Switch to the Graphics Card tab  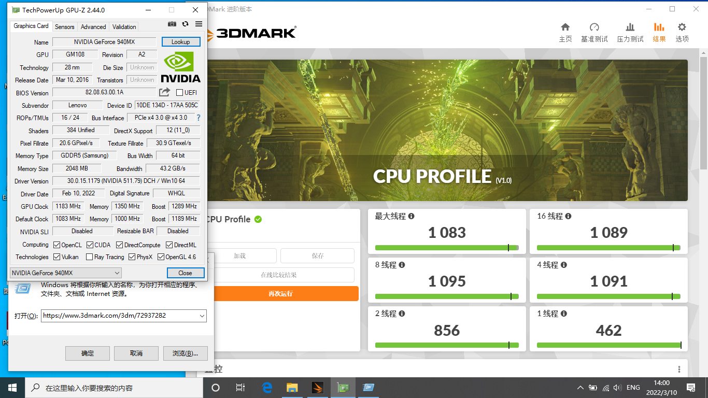(x=31, y=26)
